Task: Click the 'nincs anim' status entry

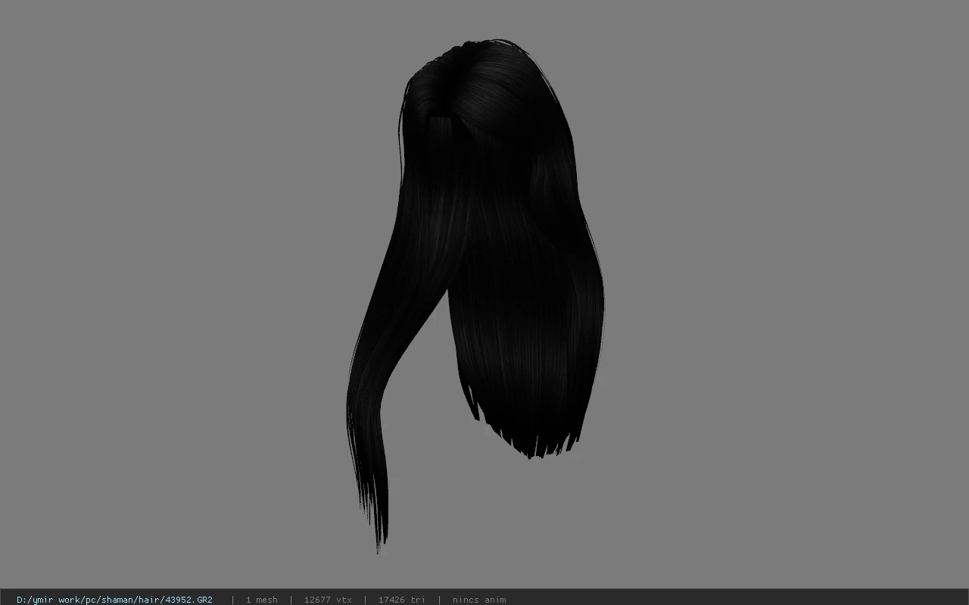Action: [479, 600]
